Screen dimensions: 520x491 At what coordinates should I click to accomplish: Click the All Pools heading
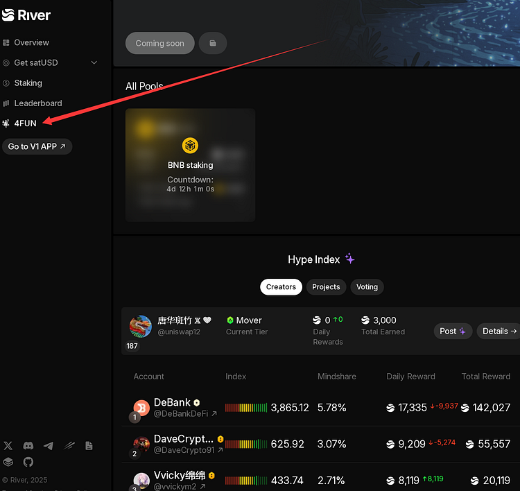[x=144, y=86]
